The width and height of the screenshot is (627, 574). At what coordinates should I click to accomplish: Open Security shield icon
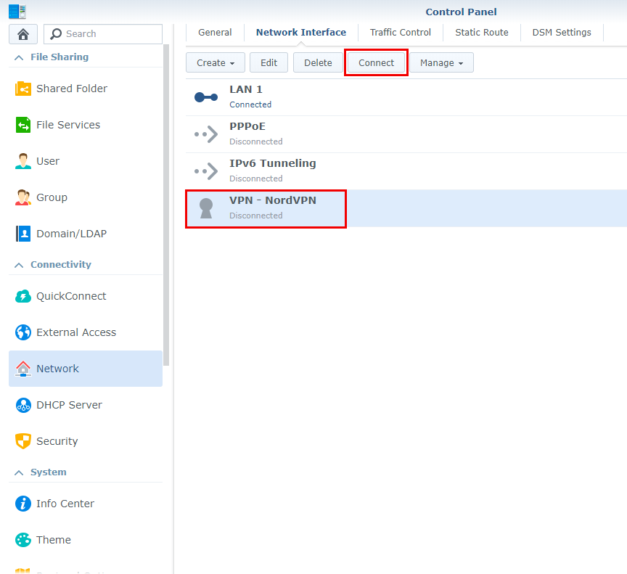click(x=23, y=441)
